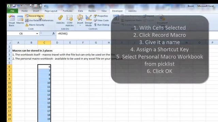Click Record Macro in the Code group
Viewport: 218px width, 122px height.
(34, 16)
